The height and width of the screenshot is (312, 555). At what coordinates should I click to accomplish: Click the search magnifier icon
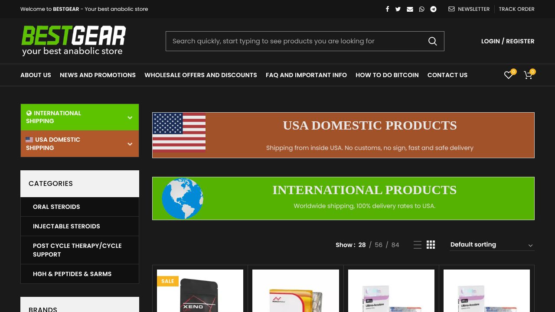point(432,41)
